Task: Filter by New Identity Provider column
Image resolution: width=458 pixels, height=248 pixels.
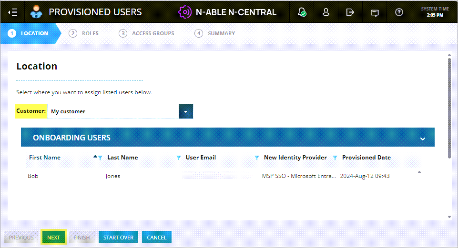Action: [x=335, y=158]
